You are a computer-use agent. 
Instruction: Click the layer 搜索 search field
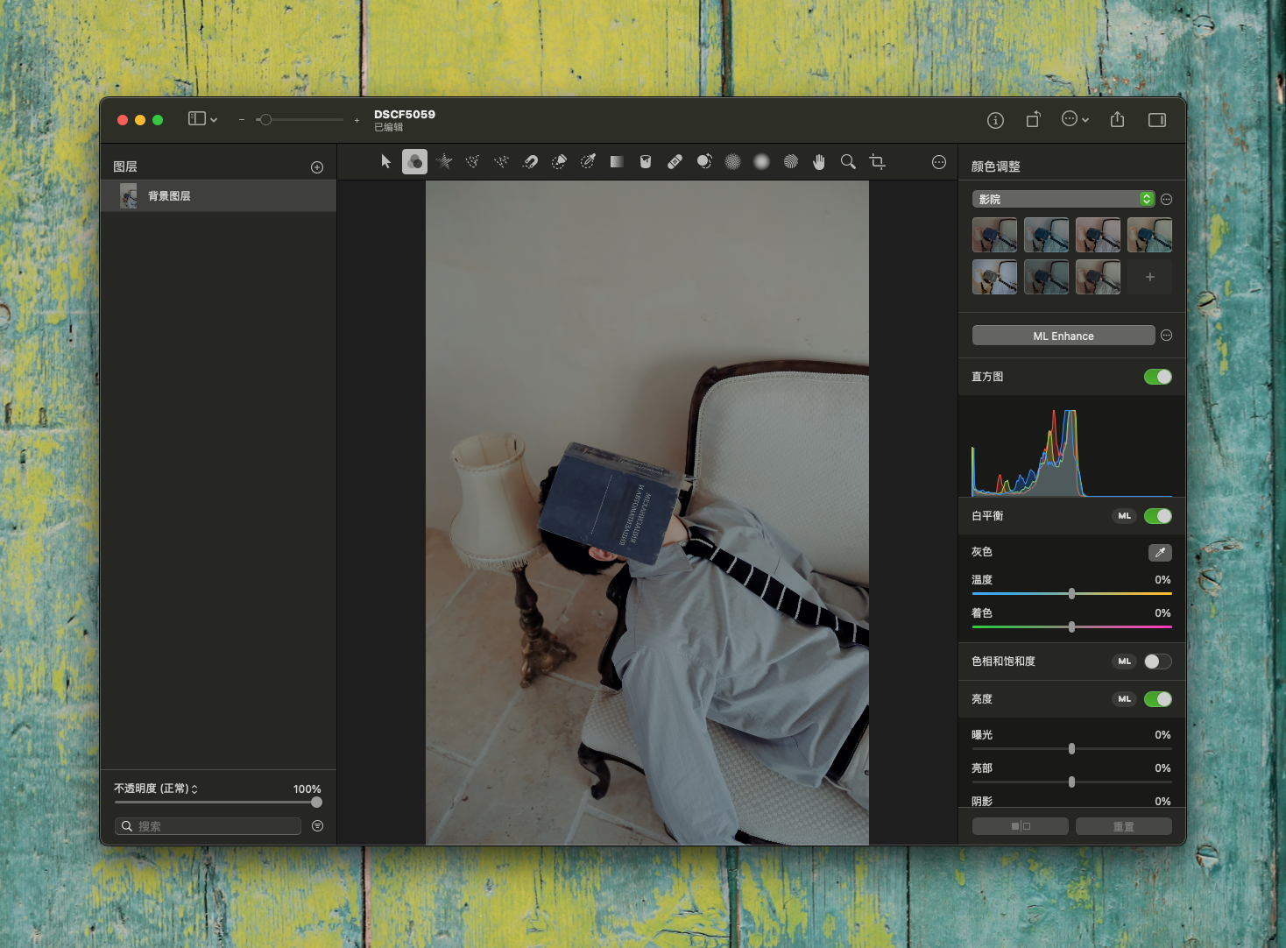[208, 826]
